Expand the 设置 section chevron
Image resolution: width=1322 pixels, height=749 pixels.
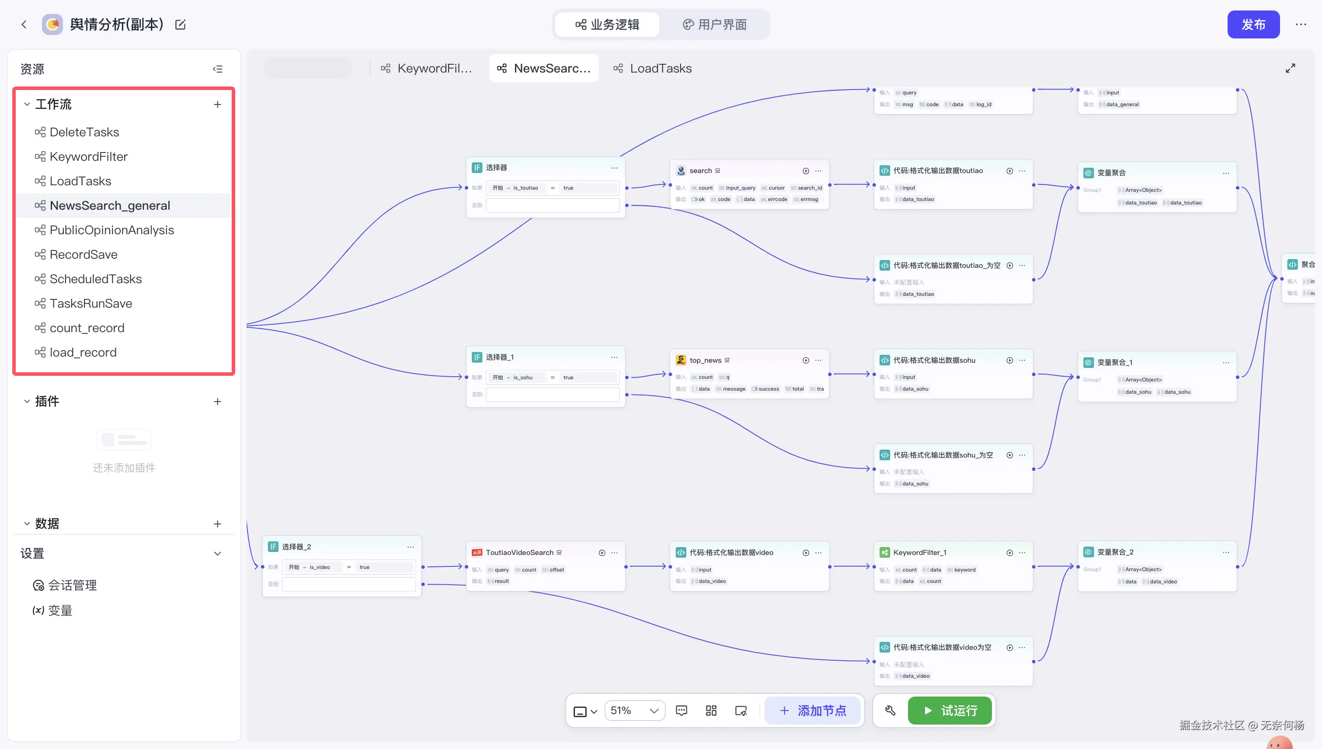click(x=218, y=554)
